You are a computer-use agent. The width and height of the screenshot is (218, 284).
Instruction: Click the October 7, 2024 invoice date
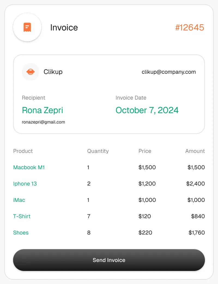click(x=147, y=110)
